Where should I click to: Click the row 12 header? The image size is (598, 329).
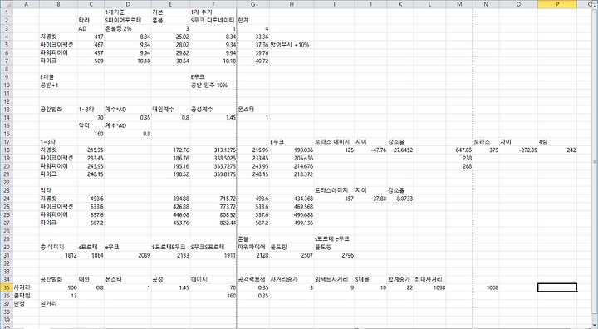coord(7,101)
